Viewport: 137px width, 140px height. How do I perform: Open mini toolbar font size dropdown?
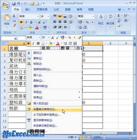click(49, 37)
